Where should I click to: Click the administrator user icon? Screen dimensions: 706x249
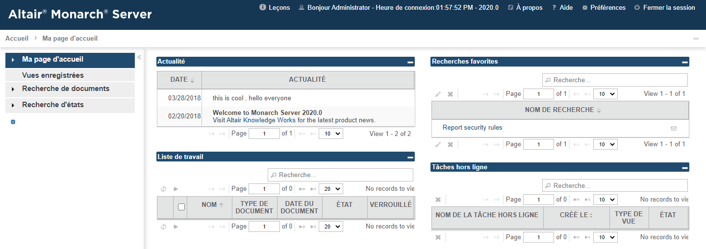coord(302,8)
